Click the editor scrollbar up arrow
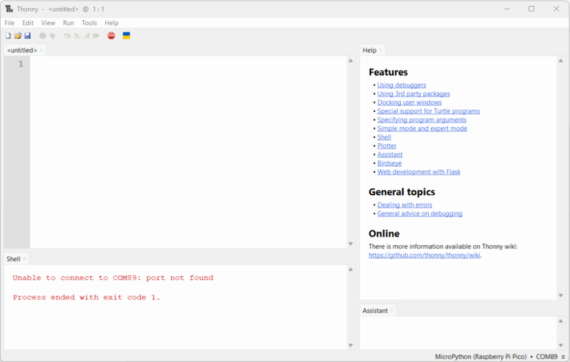Screen dimensions: 570x362 pos(351,61)
